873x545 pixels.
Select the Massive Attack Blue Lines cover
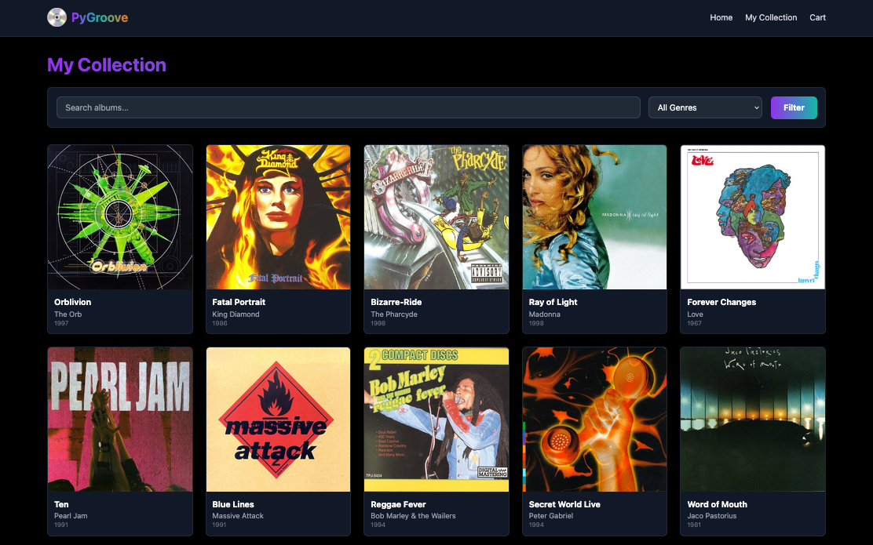pyautogui.click(x=278, y=420)
